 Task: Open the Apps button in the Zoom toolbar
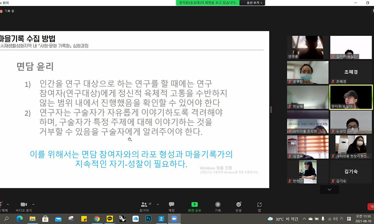(x=259, y=206)
